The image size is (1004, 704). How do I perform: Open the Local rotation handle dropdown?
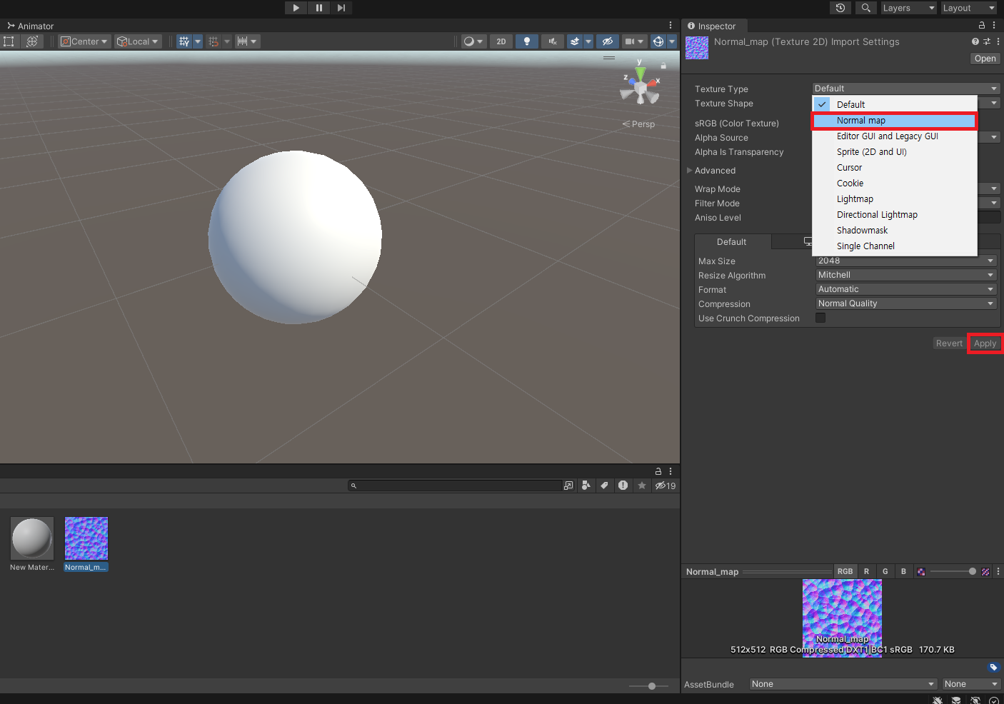pos(138,41)
